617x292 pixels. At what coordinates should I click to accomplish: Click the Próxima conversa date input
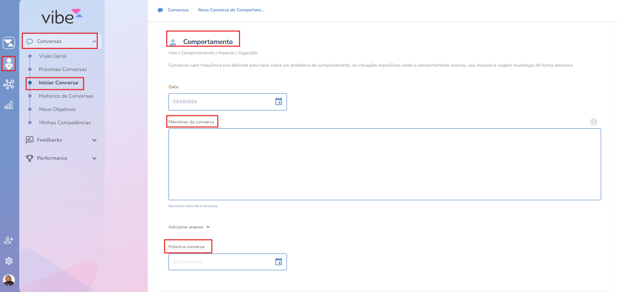point(228,262)
